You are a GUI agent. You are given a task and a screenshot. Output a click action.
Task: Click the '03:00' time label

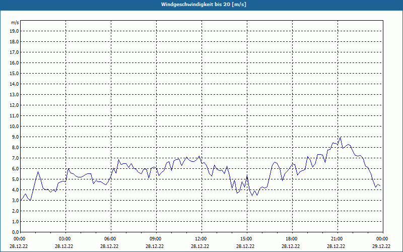click(x=64, y=239)
